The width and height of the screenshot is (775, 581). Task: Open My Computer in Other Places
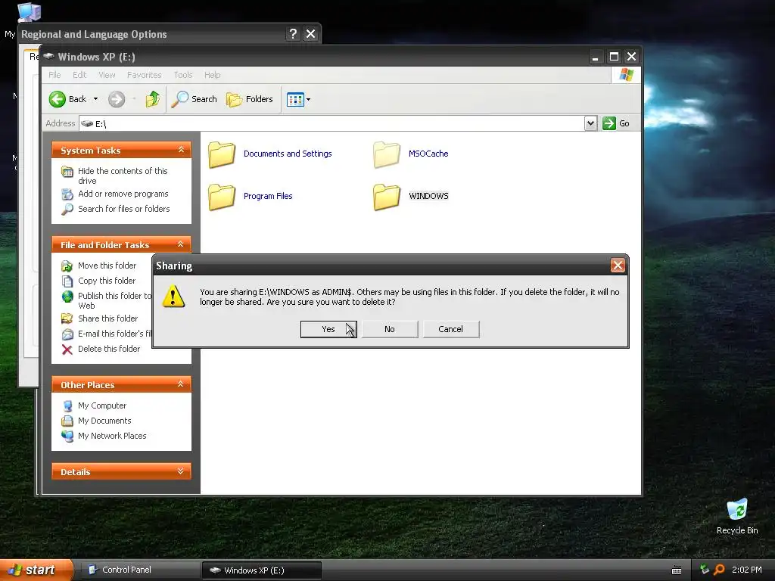click(x=102, y=405)
